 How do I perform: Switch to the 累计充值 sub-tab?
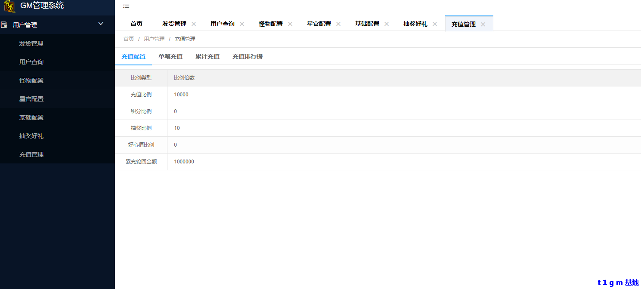pyautogui.click(x=207, y=56)
